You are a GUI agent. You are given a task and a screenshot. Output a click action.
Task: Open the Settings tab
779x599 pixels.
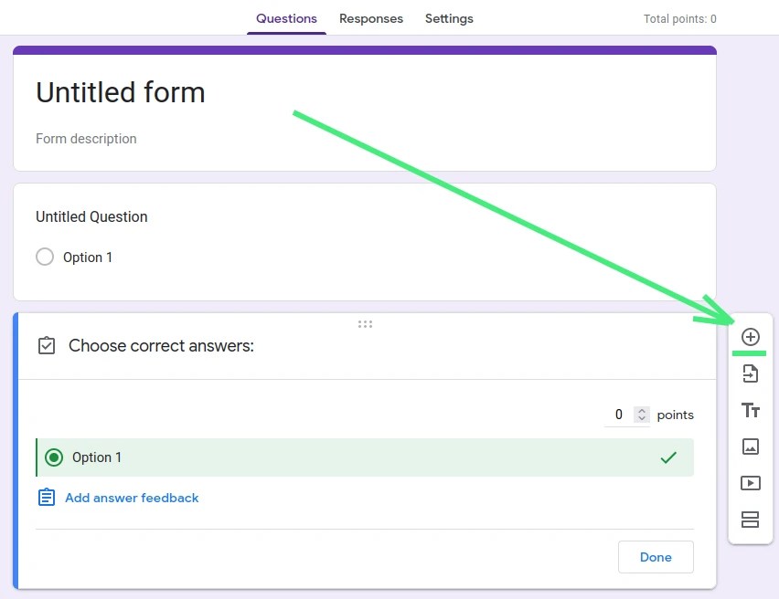(449, 18)
